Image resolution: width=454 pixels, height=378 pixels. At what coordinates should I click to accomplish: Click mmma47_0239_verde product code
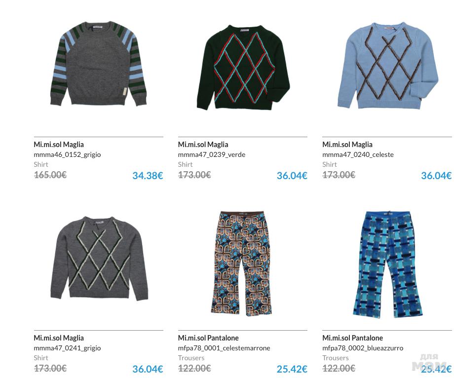(212, 154)
